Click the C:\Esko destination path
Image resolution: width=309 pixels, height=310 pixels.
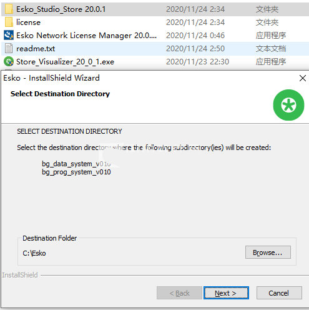[x=34, y=253]
